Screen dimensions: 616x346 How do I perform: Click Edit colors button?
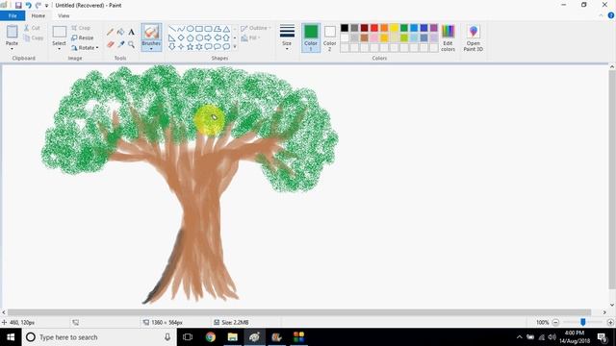448,37
